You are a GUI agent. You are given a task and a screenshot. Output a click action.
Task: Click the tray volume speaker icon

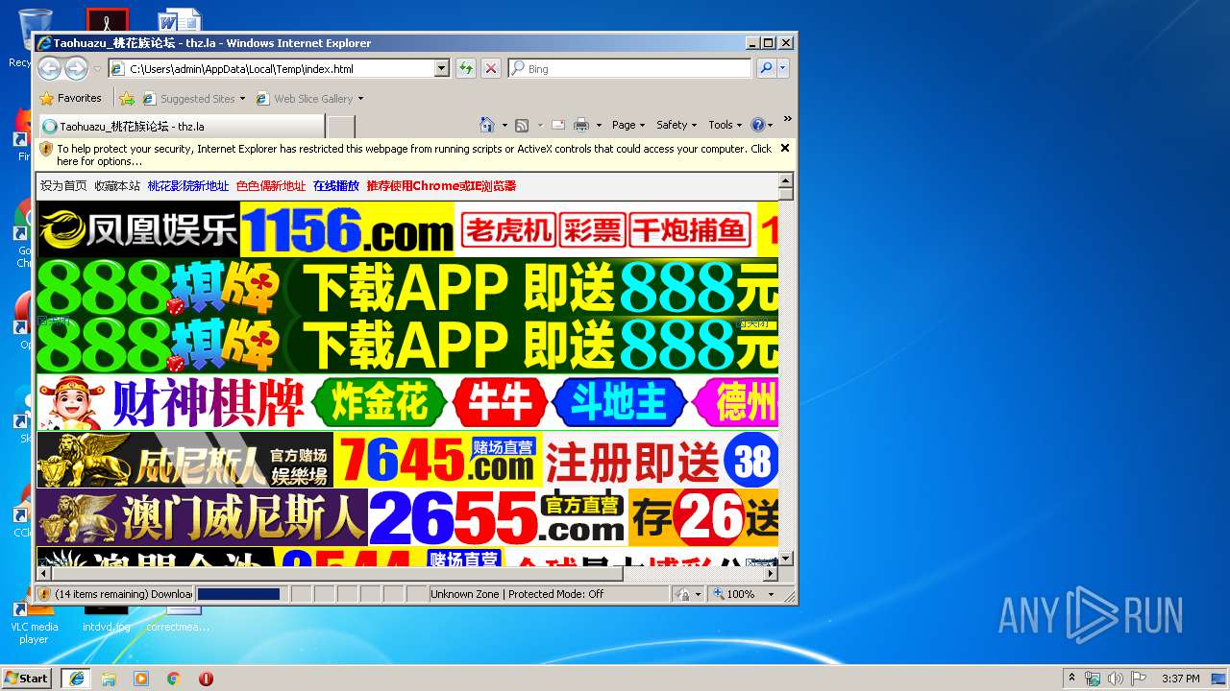1115,679
